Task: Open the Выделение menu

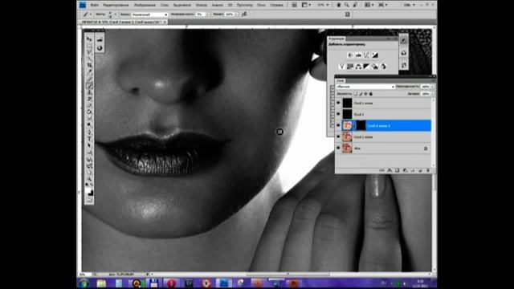Action: coord(182,6)
